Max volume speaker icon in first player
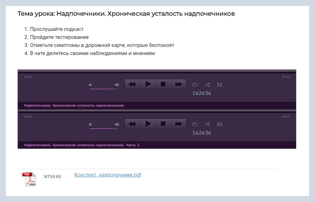This screenshot has height=202, width=315. [x=117, y=85]
